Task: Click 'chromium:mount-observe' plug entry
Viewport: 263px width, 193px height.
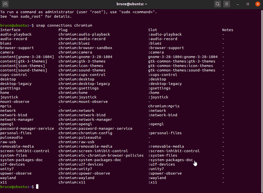Action: (83, 101)
